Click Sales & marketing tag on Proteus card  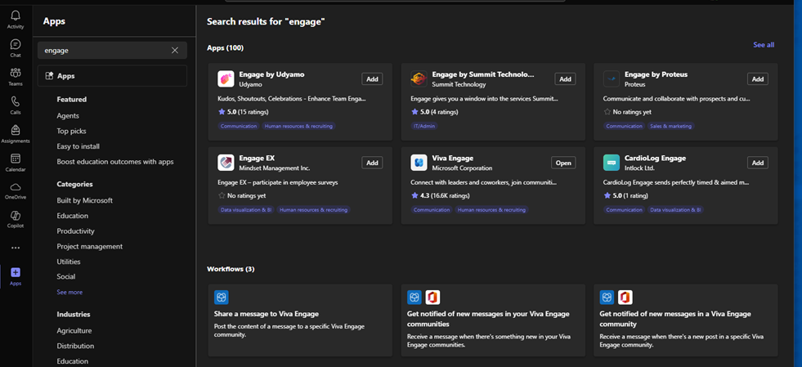[x=671, y=126]
